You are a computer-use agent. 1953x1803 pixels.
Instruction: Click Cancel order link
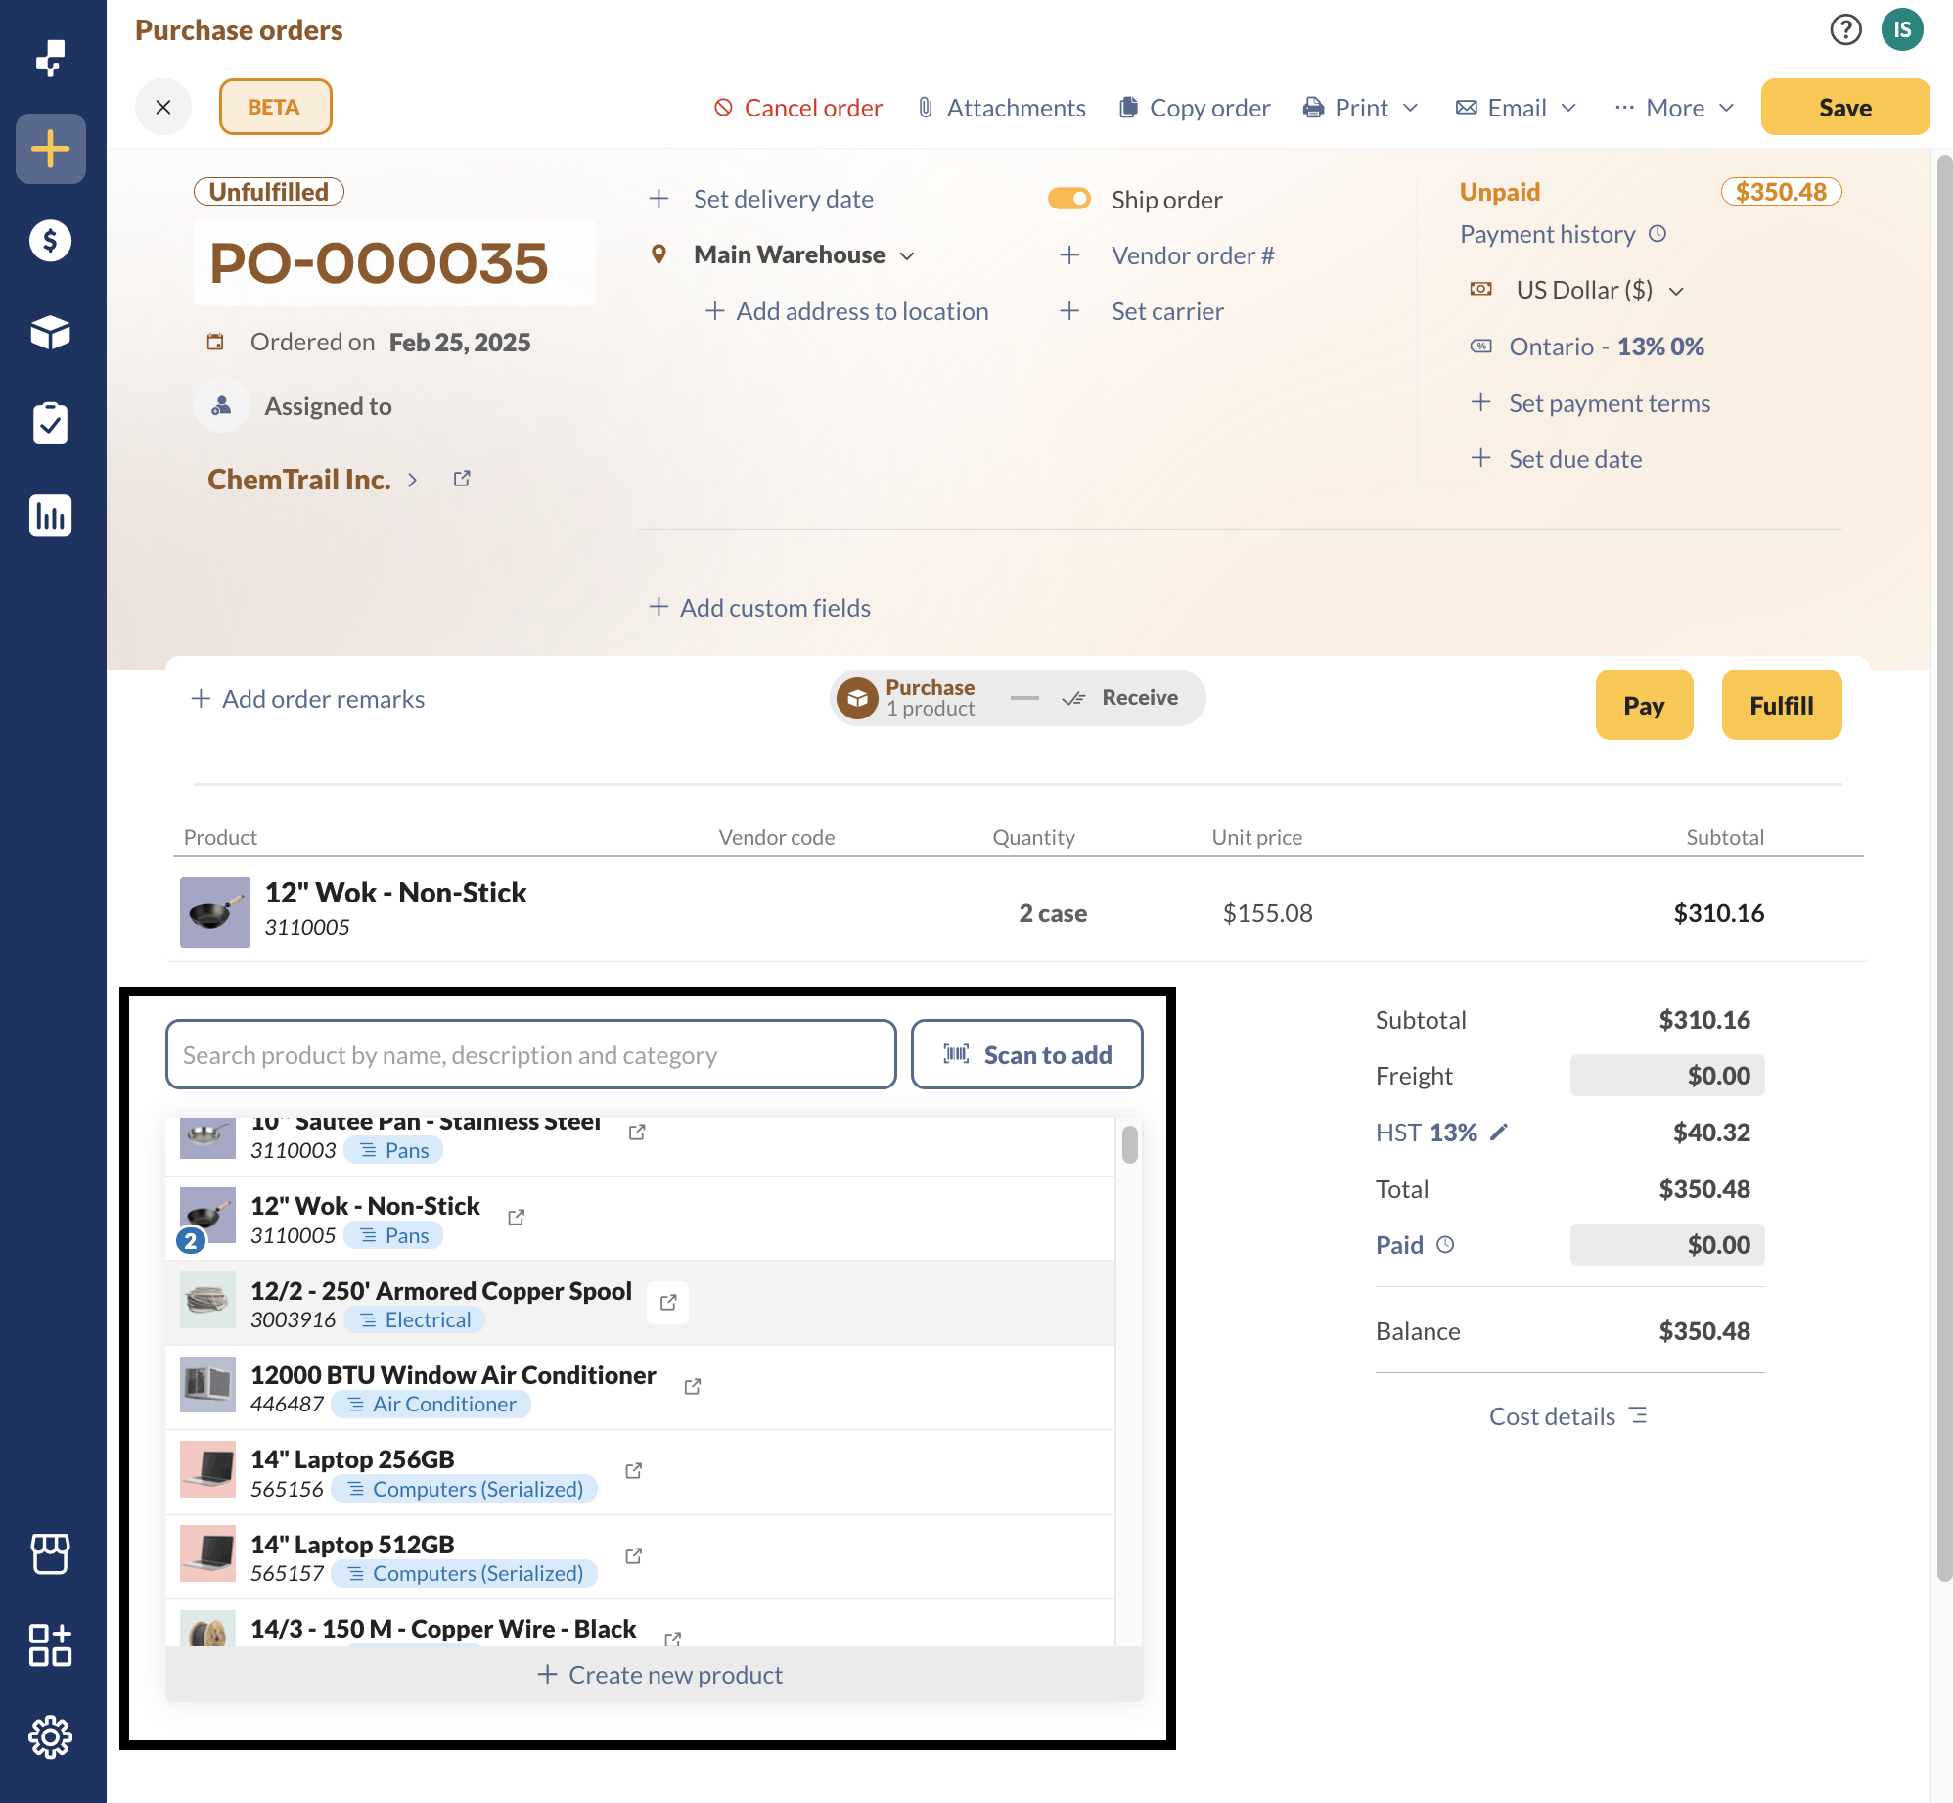coord(798,108)
